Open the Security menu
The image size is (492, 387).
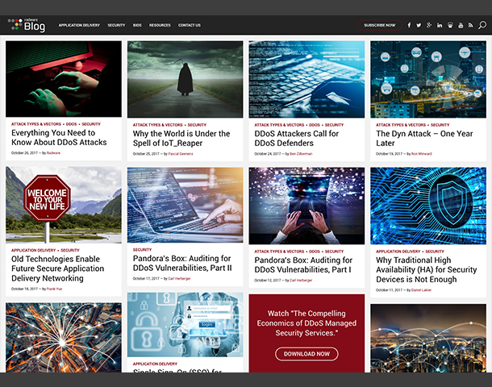click(116, 25)
